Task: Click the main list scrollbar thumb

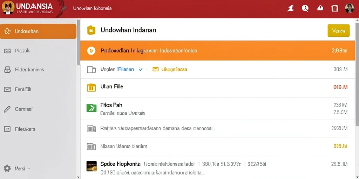Action: click(357, 74)
